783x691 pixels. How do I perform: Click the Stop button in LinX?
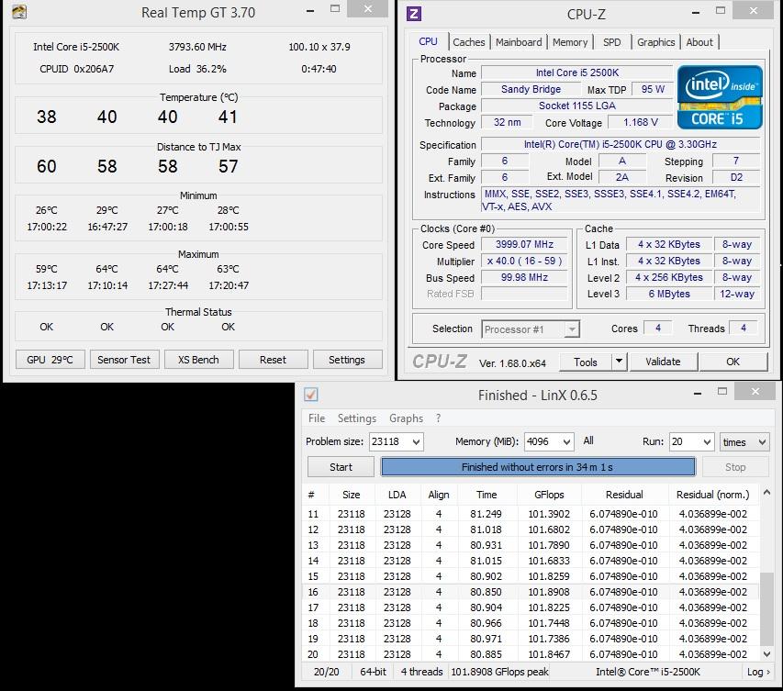click(x=735, y=467)
